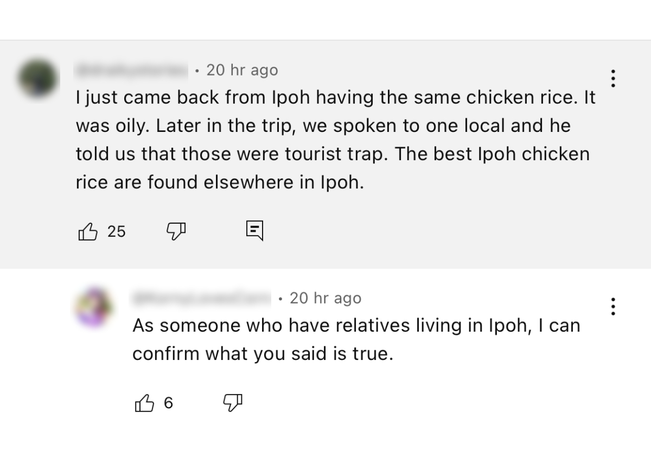
Task: Like the Ipoh chicken rice comment
Action: coord(88,232)
